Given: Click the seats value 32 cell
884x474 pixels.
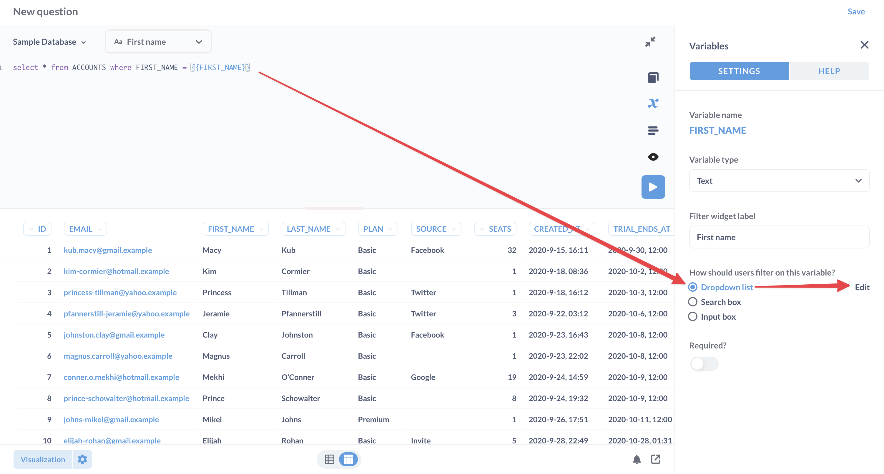Looking at the screenshot, I should [x=512, y=250].
